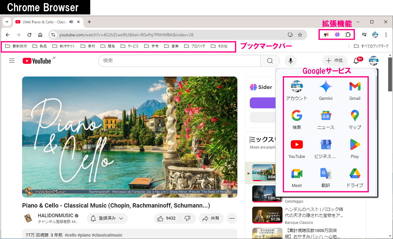Open the 営業 bookmark folder
Screen dimensions: 393x239
tap(171, 46)
